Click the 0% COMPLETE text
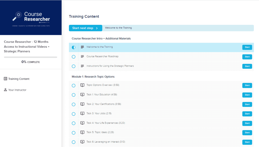259x147 pixels. pyautogui.click(x=31, y=62)
